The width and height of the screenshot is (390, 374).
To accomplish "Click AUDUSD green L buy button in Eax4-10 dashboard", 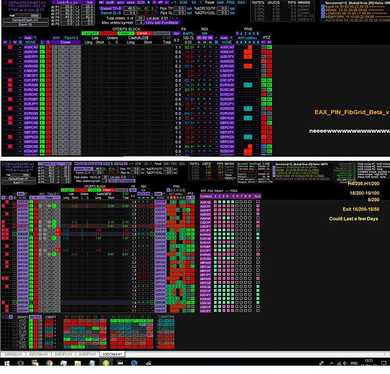I will 42,66.
